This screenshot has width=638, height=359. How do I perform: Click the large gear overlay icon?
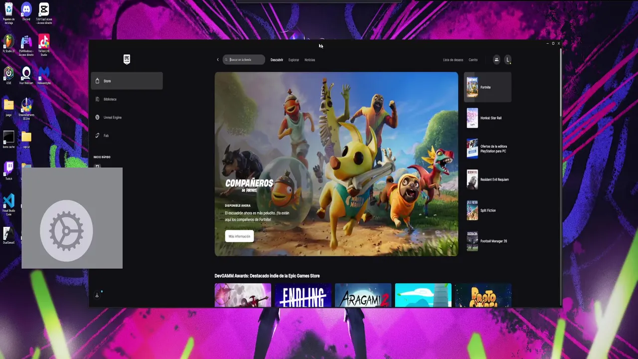[x=66, y=230]
